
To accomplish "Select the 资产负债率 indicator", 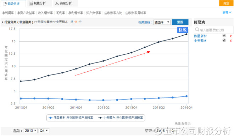I will click(94, 13).
